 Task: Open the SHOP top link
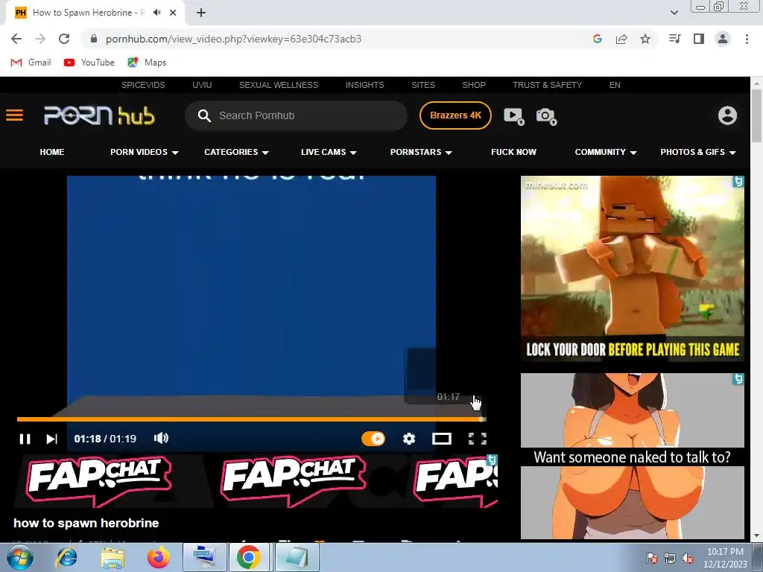pos(473,85)
